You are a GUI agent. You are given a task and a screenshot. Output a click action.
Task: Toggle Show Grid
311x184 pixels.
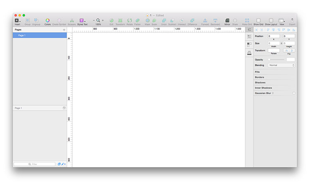(258, 21)
